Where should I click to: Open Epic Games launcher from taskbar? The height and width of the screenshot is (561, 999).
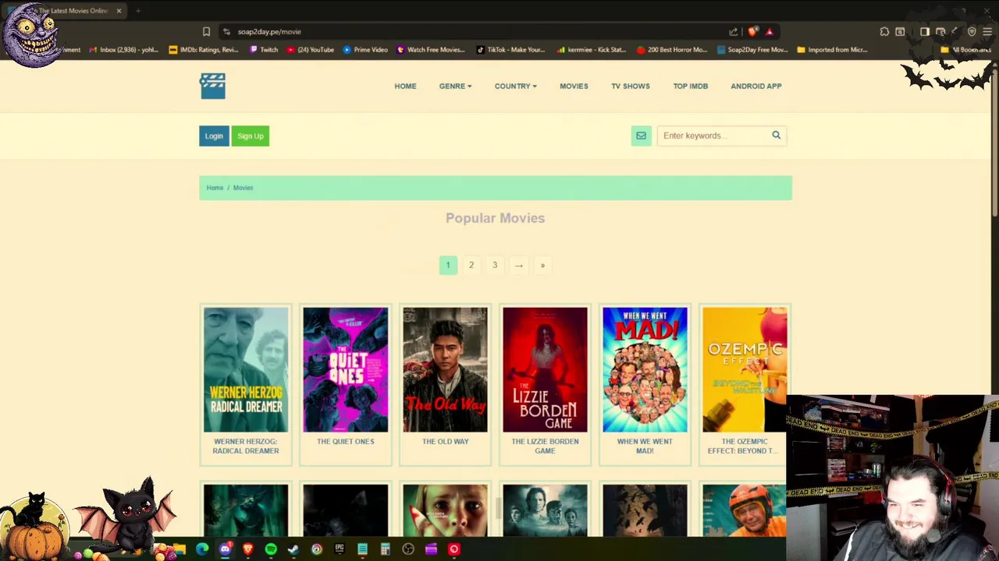340,549
